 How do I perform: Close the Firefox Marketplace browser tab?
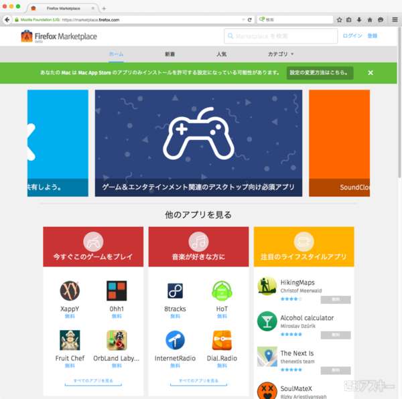coord(93,8)
